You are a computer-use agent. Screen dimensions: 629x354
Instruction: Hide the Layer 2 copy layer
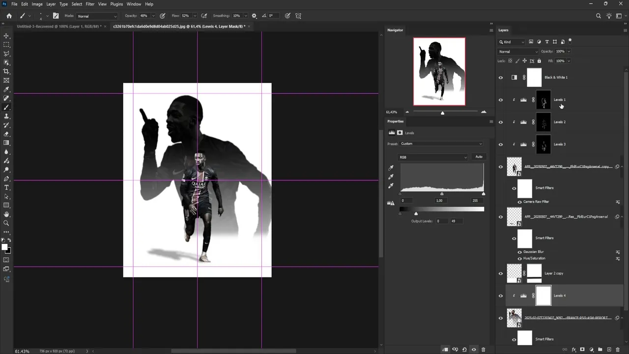tap(501, 273)
